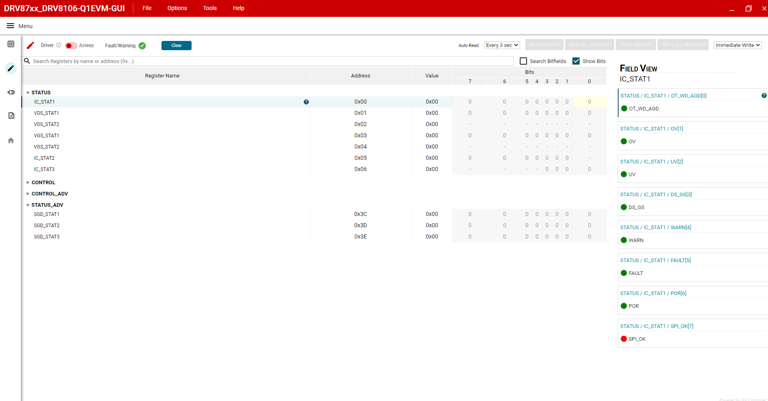Screen dimensions: 768x401
Task: Click the 0x00 value of IC_STAT1
Action: coord(432,102)
